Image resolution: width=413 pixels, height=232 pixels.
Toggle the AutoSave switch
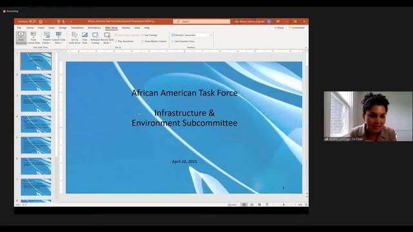[x=33, y=21]
